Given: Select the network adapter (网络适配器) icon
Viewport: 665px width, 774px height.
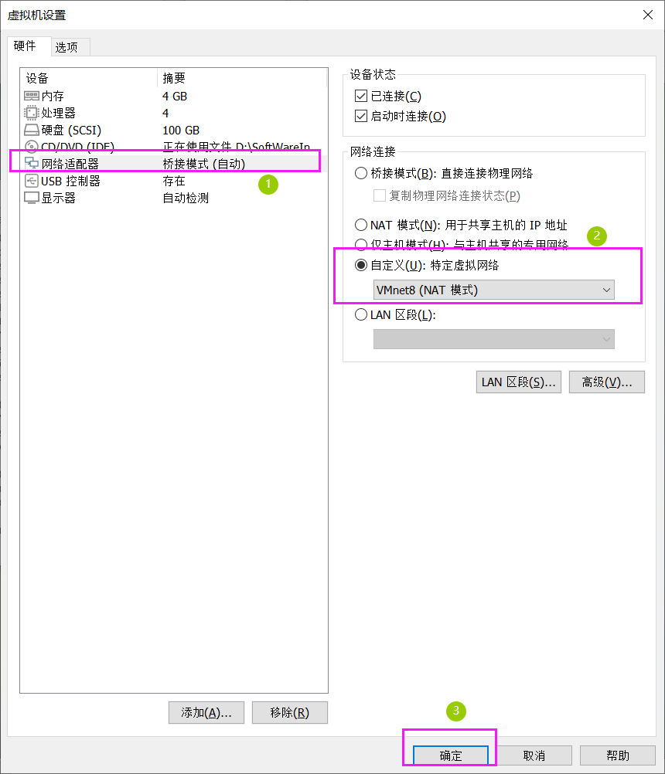Looking at the screenshot, I should coord(31,164).
